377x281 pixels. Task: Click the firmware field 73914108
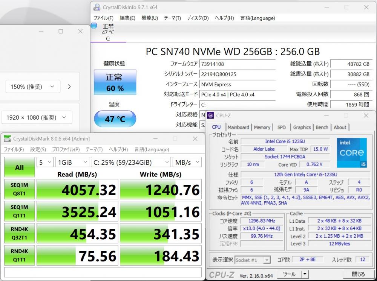click(x=237, y=64)
